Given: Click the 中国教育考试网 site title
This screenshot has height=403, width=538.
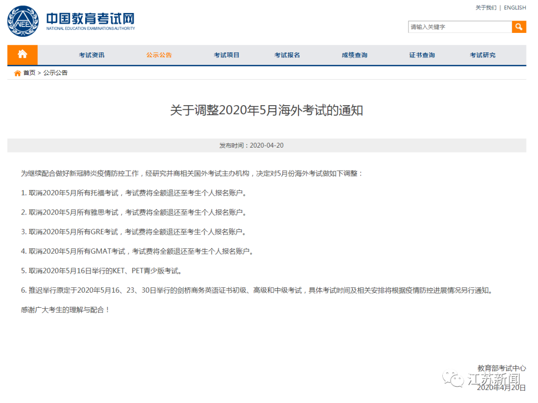Looking at the screenshot, I should [x=90, y=19].
